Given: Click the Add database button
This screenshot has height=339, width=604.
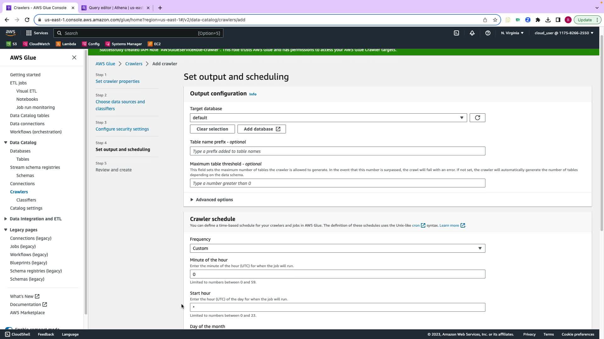Looking at the screenshot, I should 261,129.
